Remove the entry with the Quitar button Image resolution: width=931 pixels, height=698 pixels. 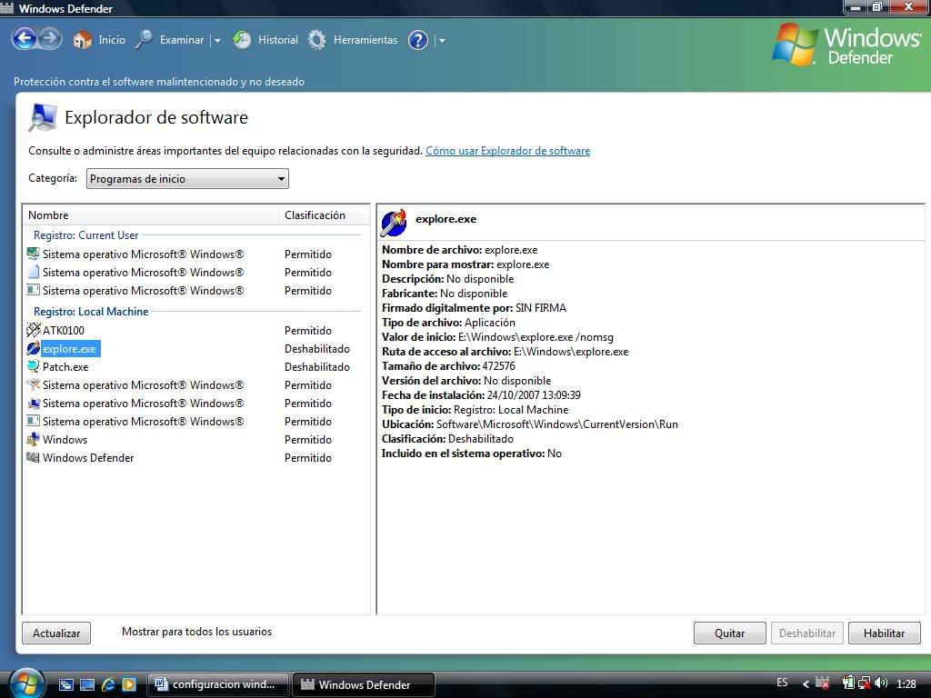[x=730, y=633]
